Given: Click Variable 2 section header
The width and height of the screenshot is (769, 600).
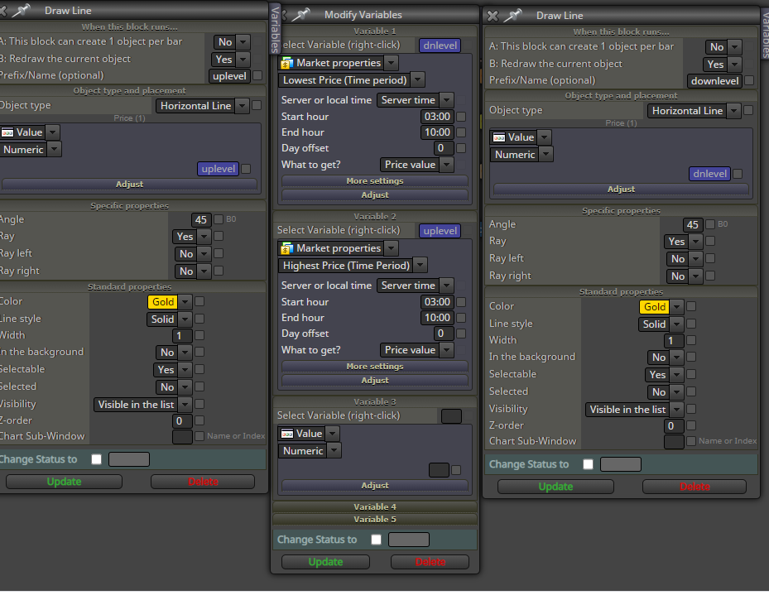Looking at the screenshot, I should [x=375, y=216].
